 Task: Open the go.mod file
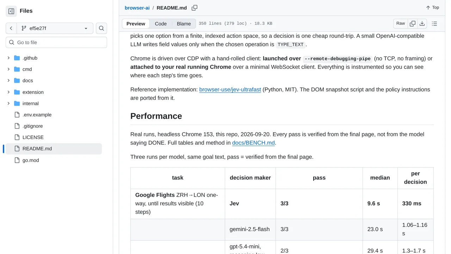[x=31, y=160]
